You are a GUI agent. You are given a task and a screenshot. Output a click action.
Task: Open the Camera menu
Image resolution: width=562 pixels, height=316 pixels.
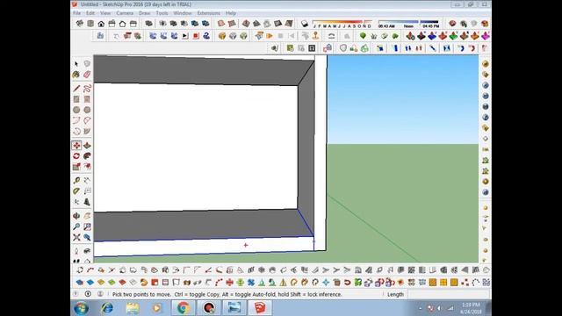(x=125, y=13)
